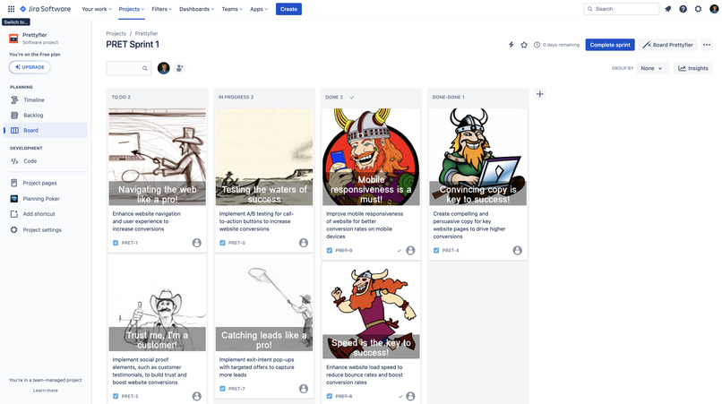The height and width of the screenshot is (404, 722).
Task: Click the board search input field
Action: [128, 68]
